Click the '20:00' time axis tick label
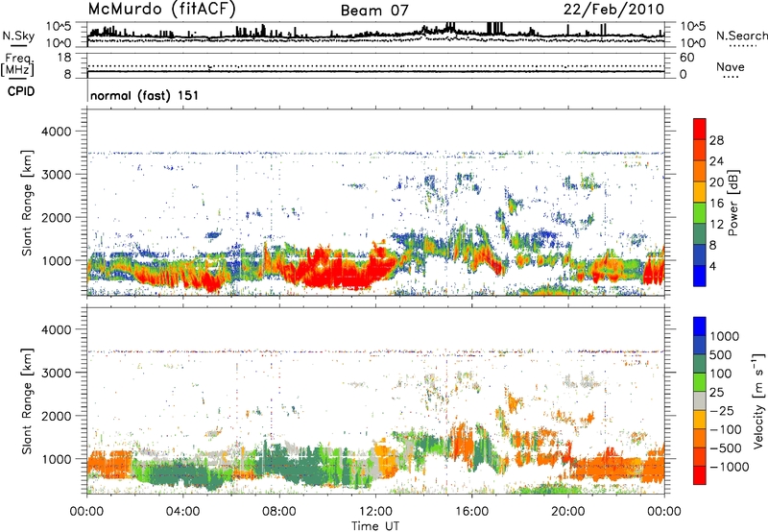Image resolution: width=768 pixels, height=532 pixels. tap(567, 512)
